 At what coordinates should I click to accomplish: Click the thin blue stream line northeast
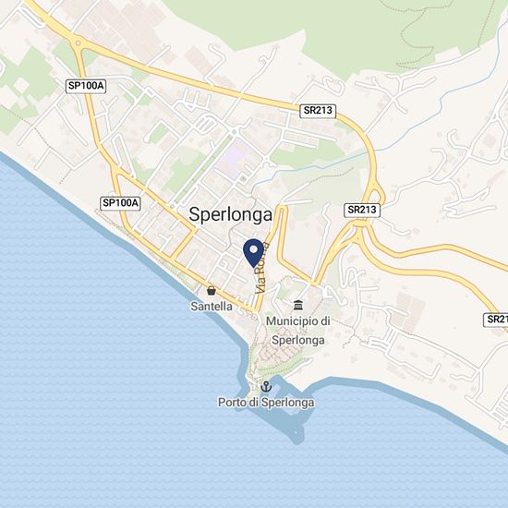447,97
